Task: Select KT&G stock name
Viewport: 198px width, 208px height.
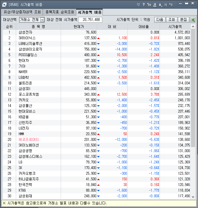Action: (22, 190)
